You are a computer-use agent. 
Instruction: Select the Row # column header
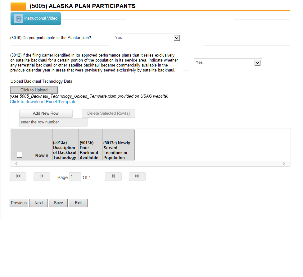pyautogui.click(x=43, y=145)
